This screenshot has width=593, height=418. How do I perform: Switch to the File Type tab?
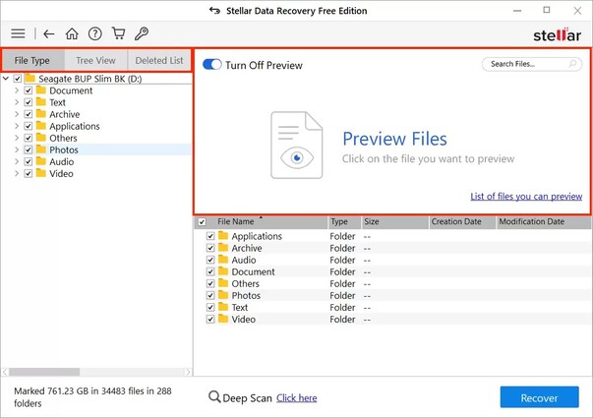pyautogui.click(x=32, y=60)
